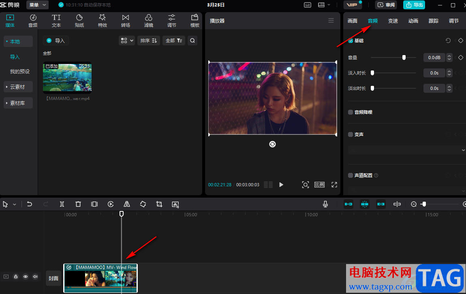
Task: Click the mirror flip tool
Action: (127, 205)
